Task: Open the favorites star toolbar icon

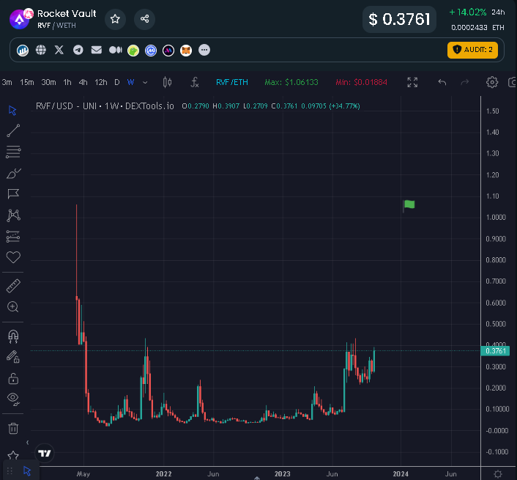Action: click(13, 456)
